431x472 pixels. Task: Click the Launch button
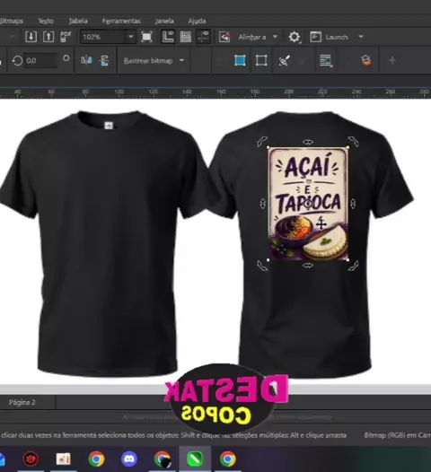pos(337,37)
